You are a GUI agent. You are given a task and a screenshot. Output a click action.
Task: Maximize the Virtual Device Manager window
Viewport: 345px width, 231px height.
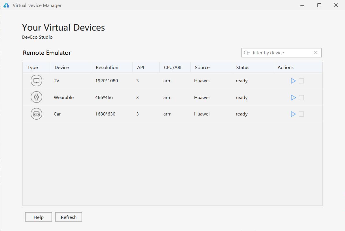(x=319, y=5)
